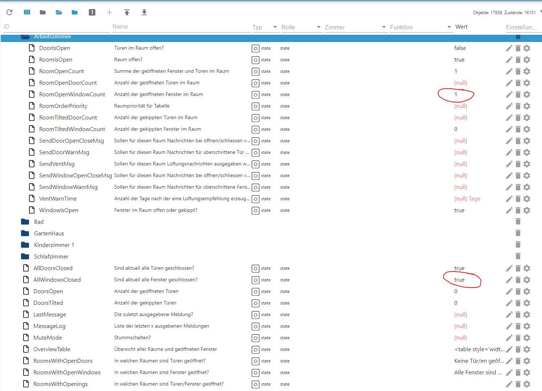Viewport: 542px width, 391px height.
Task: Delete the RoomOrderPriority object
Action: (x=518, y=106)
